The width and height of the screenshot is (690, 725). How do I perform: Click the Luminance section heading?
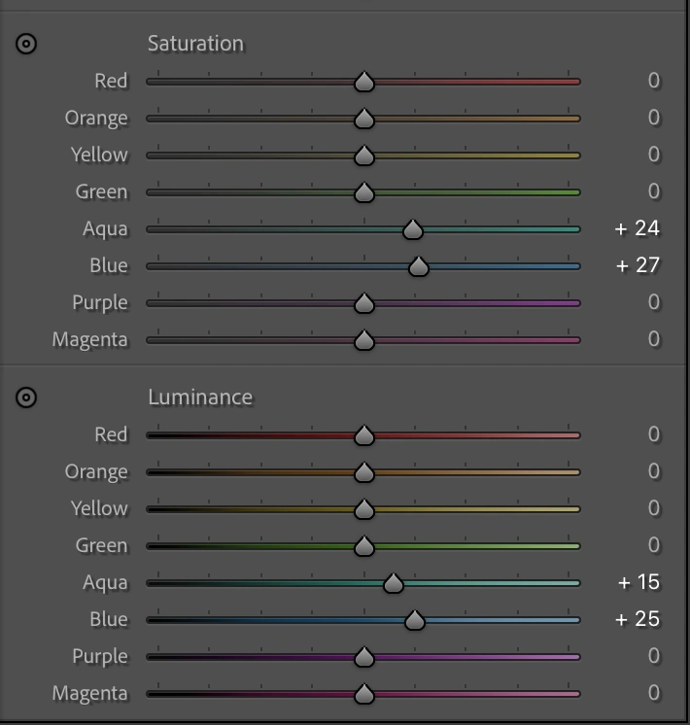pos(199,397)
